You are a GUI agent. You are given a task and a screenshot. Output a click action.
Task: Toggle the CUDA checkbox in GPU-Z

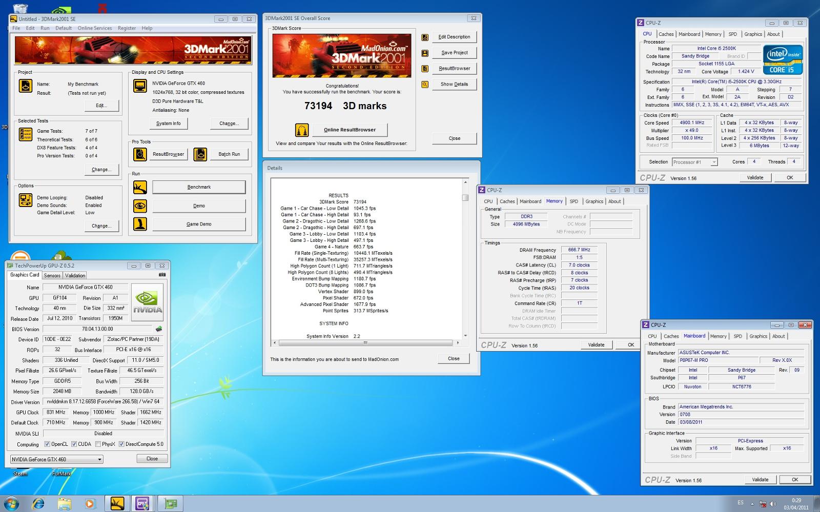tap(74, 444)
